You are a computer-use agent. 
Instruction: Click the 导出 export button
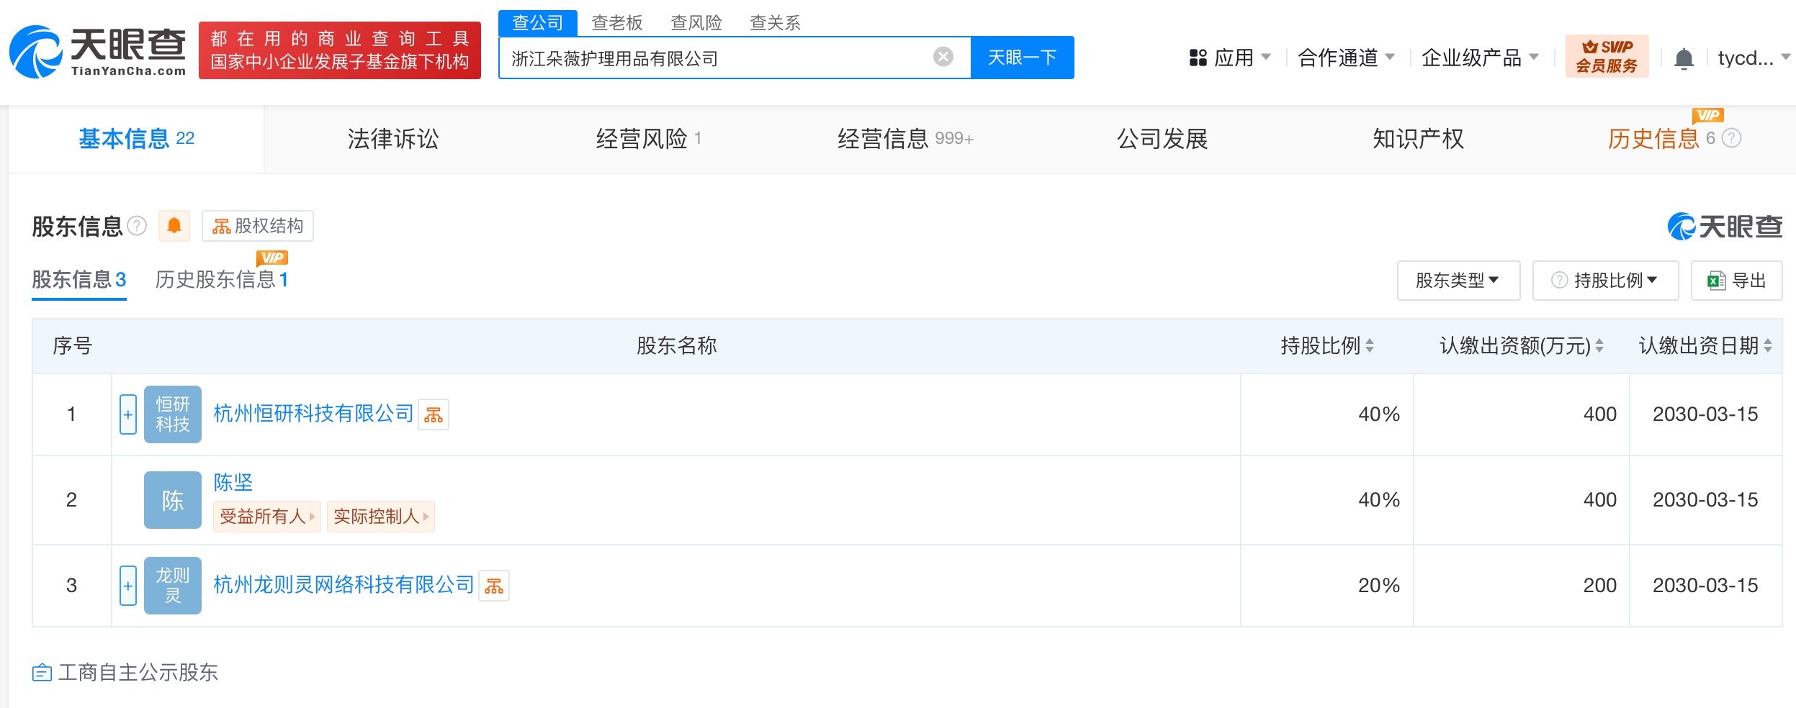[x=1737, y=281]
